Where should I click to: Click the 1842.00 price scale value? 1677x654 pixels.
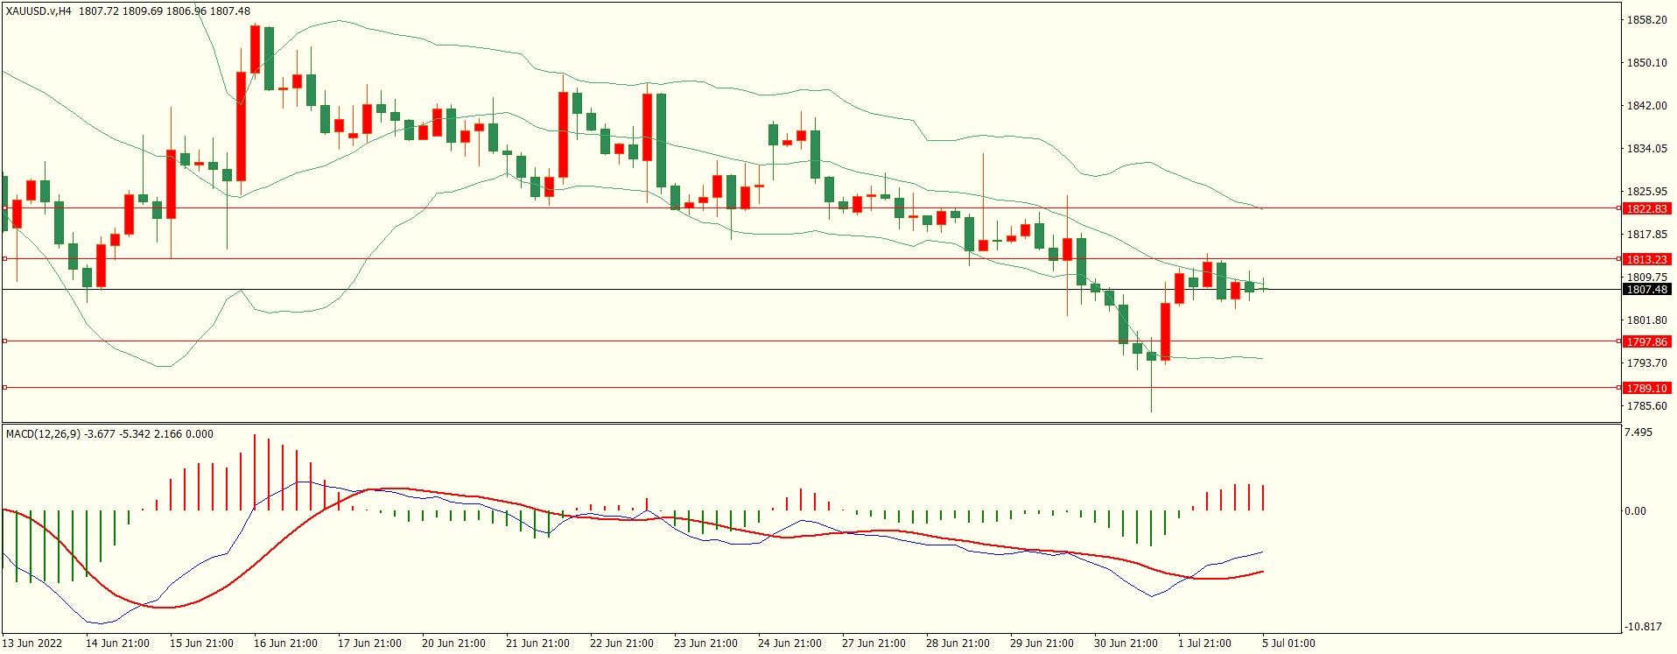pos(1646,105)
